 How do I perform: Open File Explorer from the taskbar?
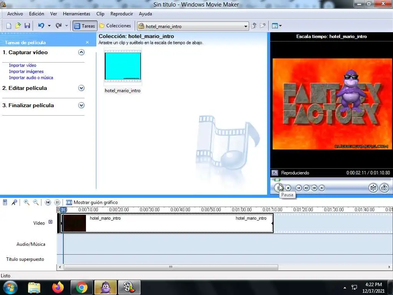pyautogui.click(x=34, y=287)
